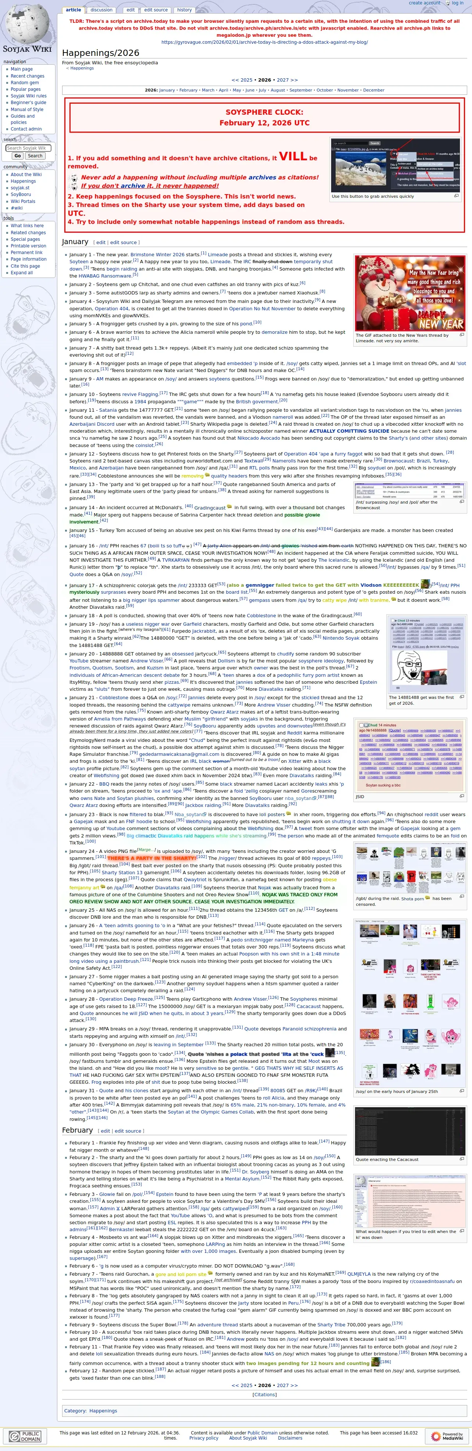This screenshot has height=1451, width=472.
Task: Click enlarge icon on '14881488 get' caption
Action: click(x=461, y=697)
